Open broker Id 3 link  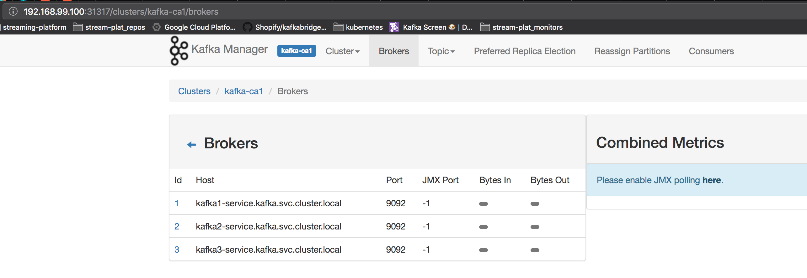click(x=177, y=250)
